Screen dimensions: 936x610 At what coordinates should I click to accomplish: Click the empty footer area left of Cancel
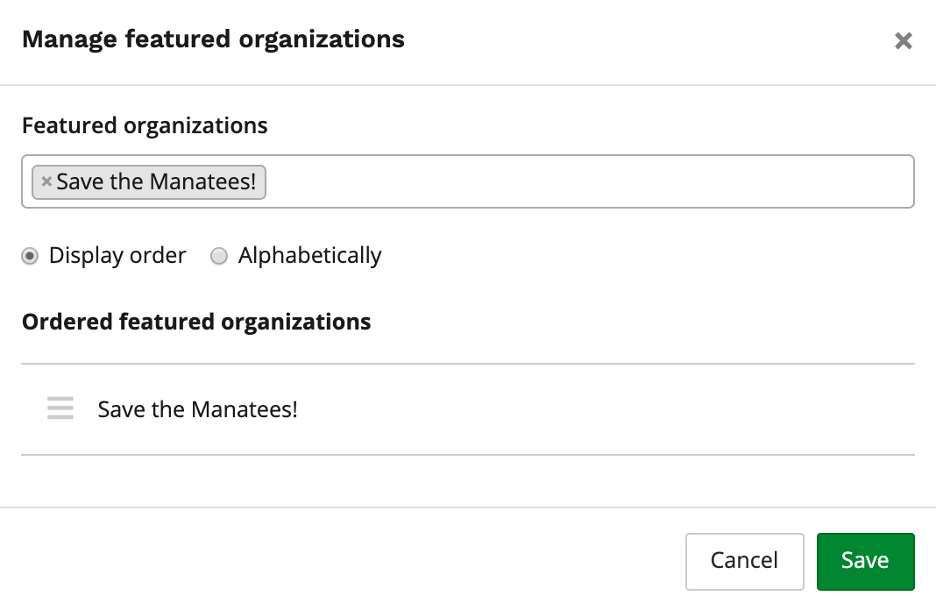click(x=351, y=559)
